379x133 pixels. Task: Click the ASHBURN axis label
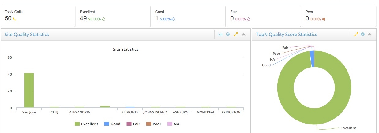tap(181, 112)
